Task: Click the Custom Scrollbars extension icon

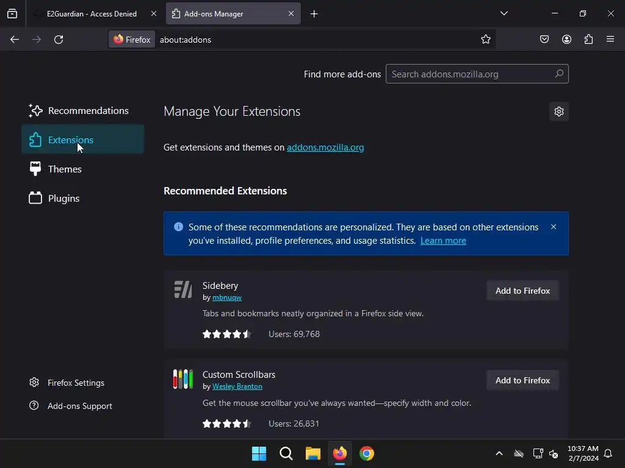Action: click(x=183, y=379)
